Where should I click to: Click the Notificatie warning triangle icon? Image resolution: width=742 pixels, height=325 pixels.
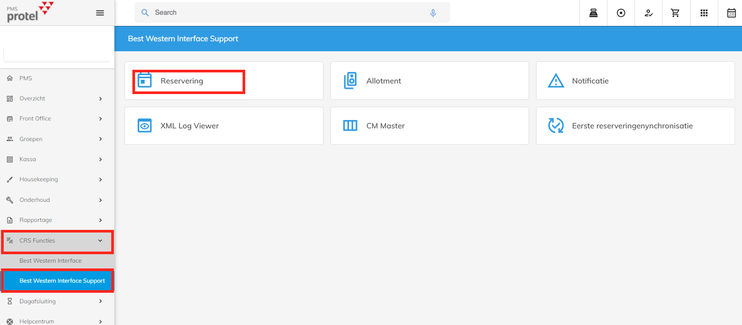[x=556, y=81]
